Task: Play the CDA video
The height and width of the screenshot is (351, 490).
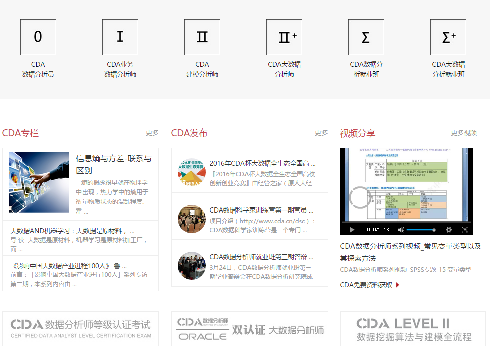Action: (x=352, y=230)
